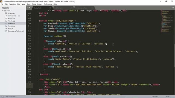Click the Imagenes folder icon
Image resolution: width=175 pixels, height=98 pixels.
click(6, 13)
